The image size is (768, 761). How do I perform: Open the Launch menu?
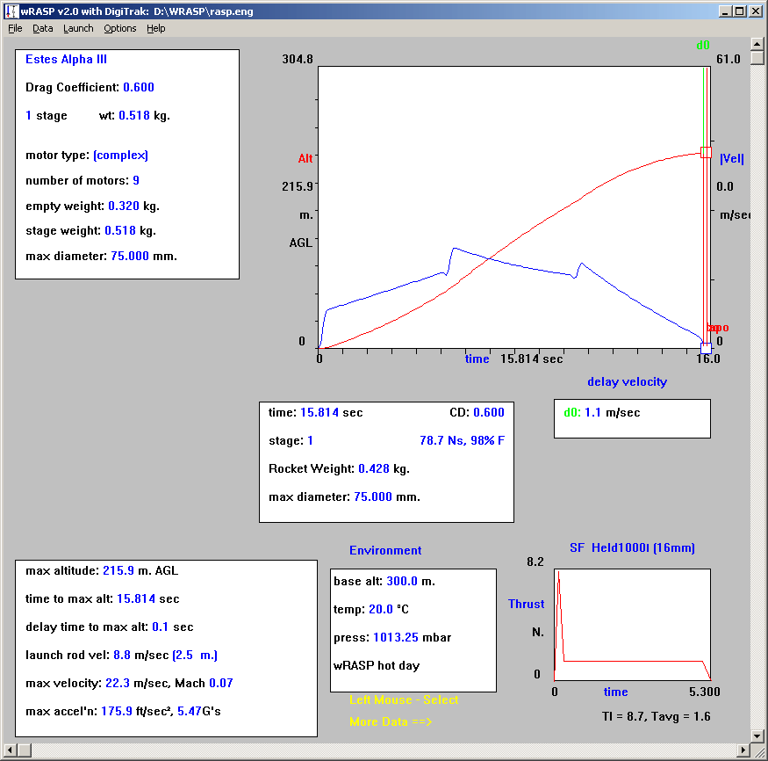(78, 28)
